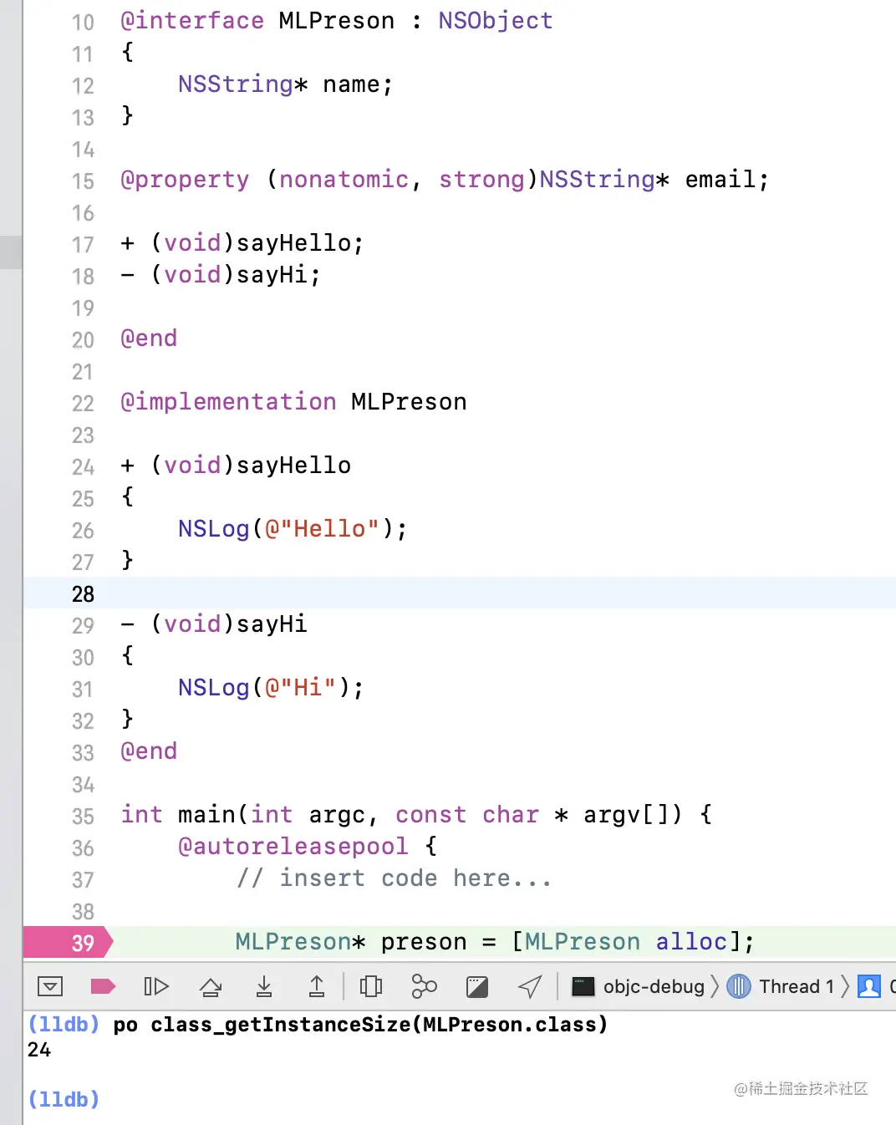The image size is (896, 1125).
Task: Click the @"Hi" string literal
Action: coord(300,688)
